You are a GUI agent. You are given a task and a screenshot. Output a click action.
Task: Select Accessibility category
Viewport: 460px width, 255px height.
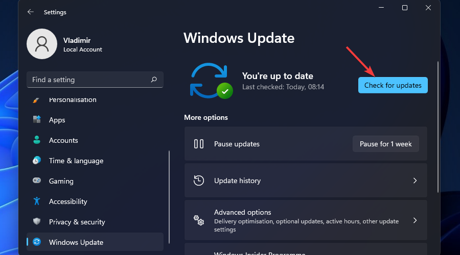pos(95,201)
